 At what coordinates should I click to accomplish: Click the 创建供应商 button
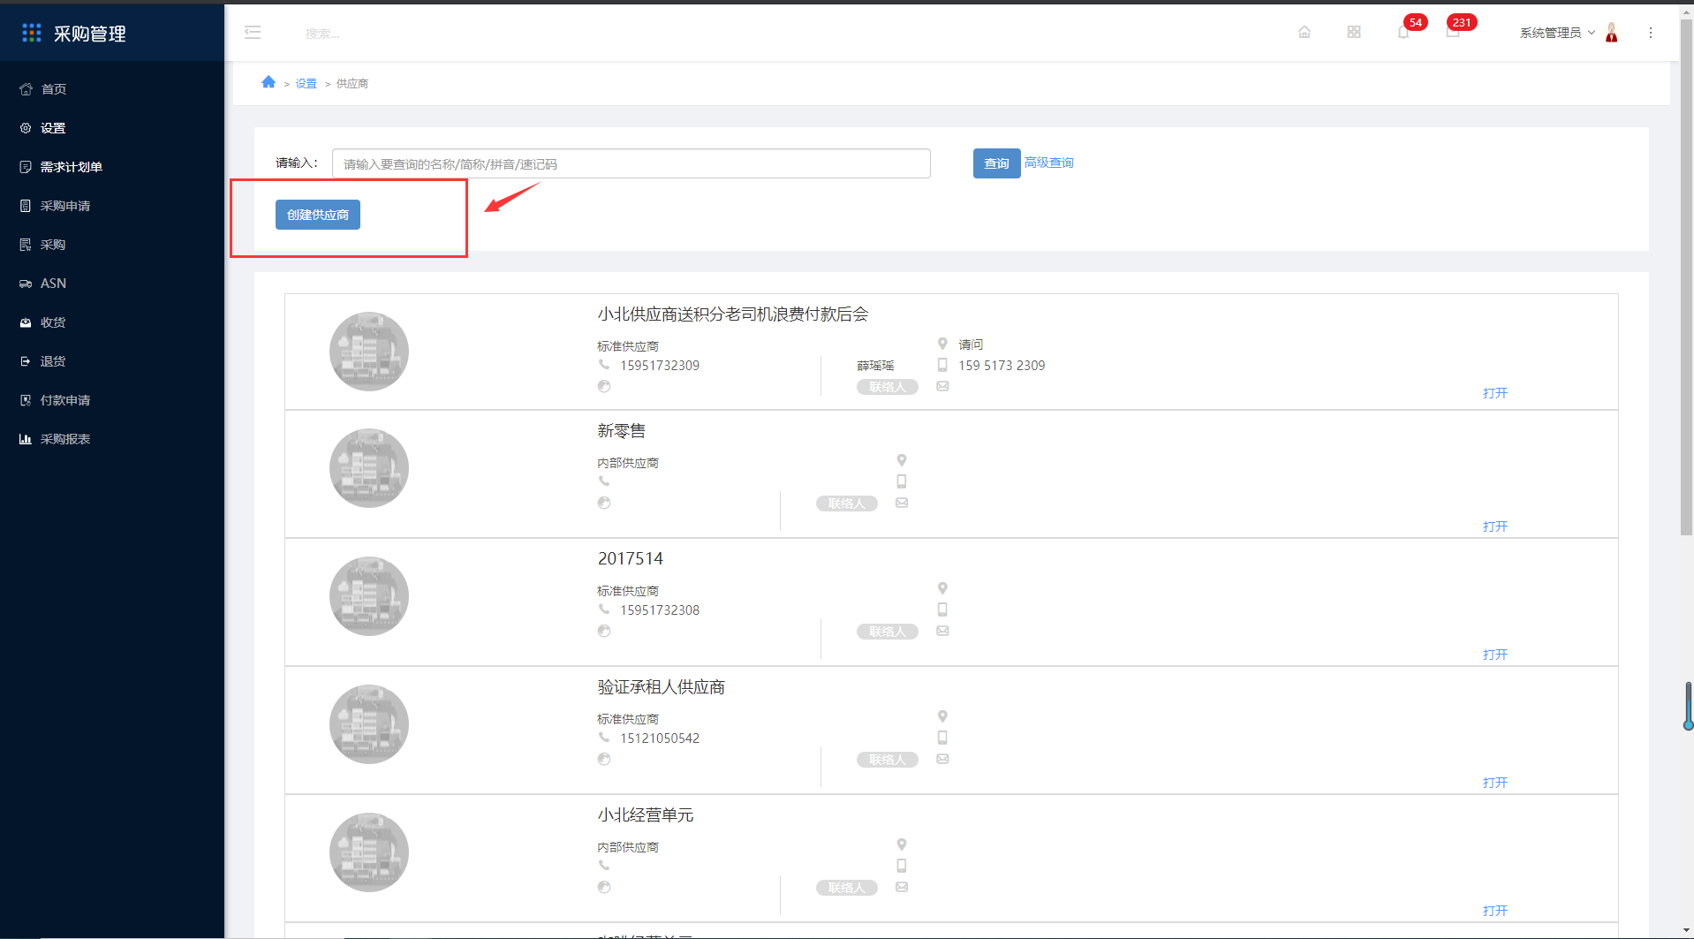[318, 215]
